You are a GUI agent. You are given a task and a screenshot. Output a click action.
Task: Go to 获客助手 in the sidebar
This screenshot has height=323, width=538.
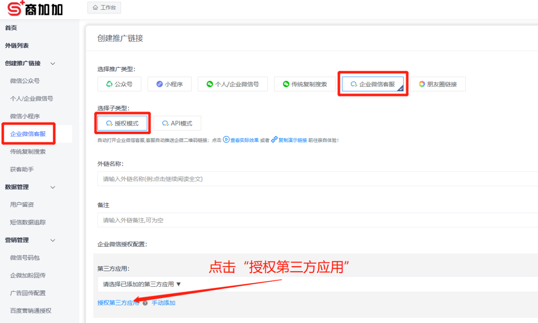coord(22,169)
